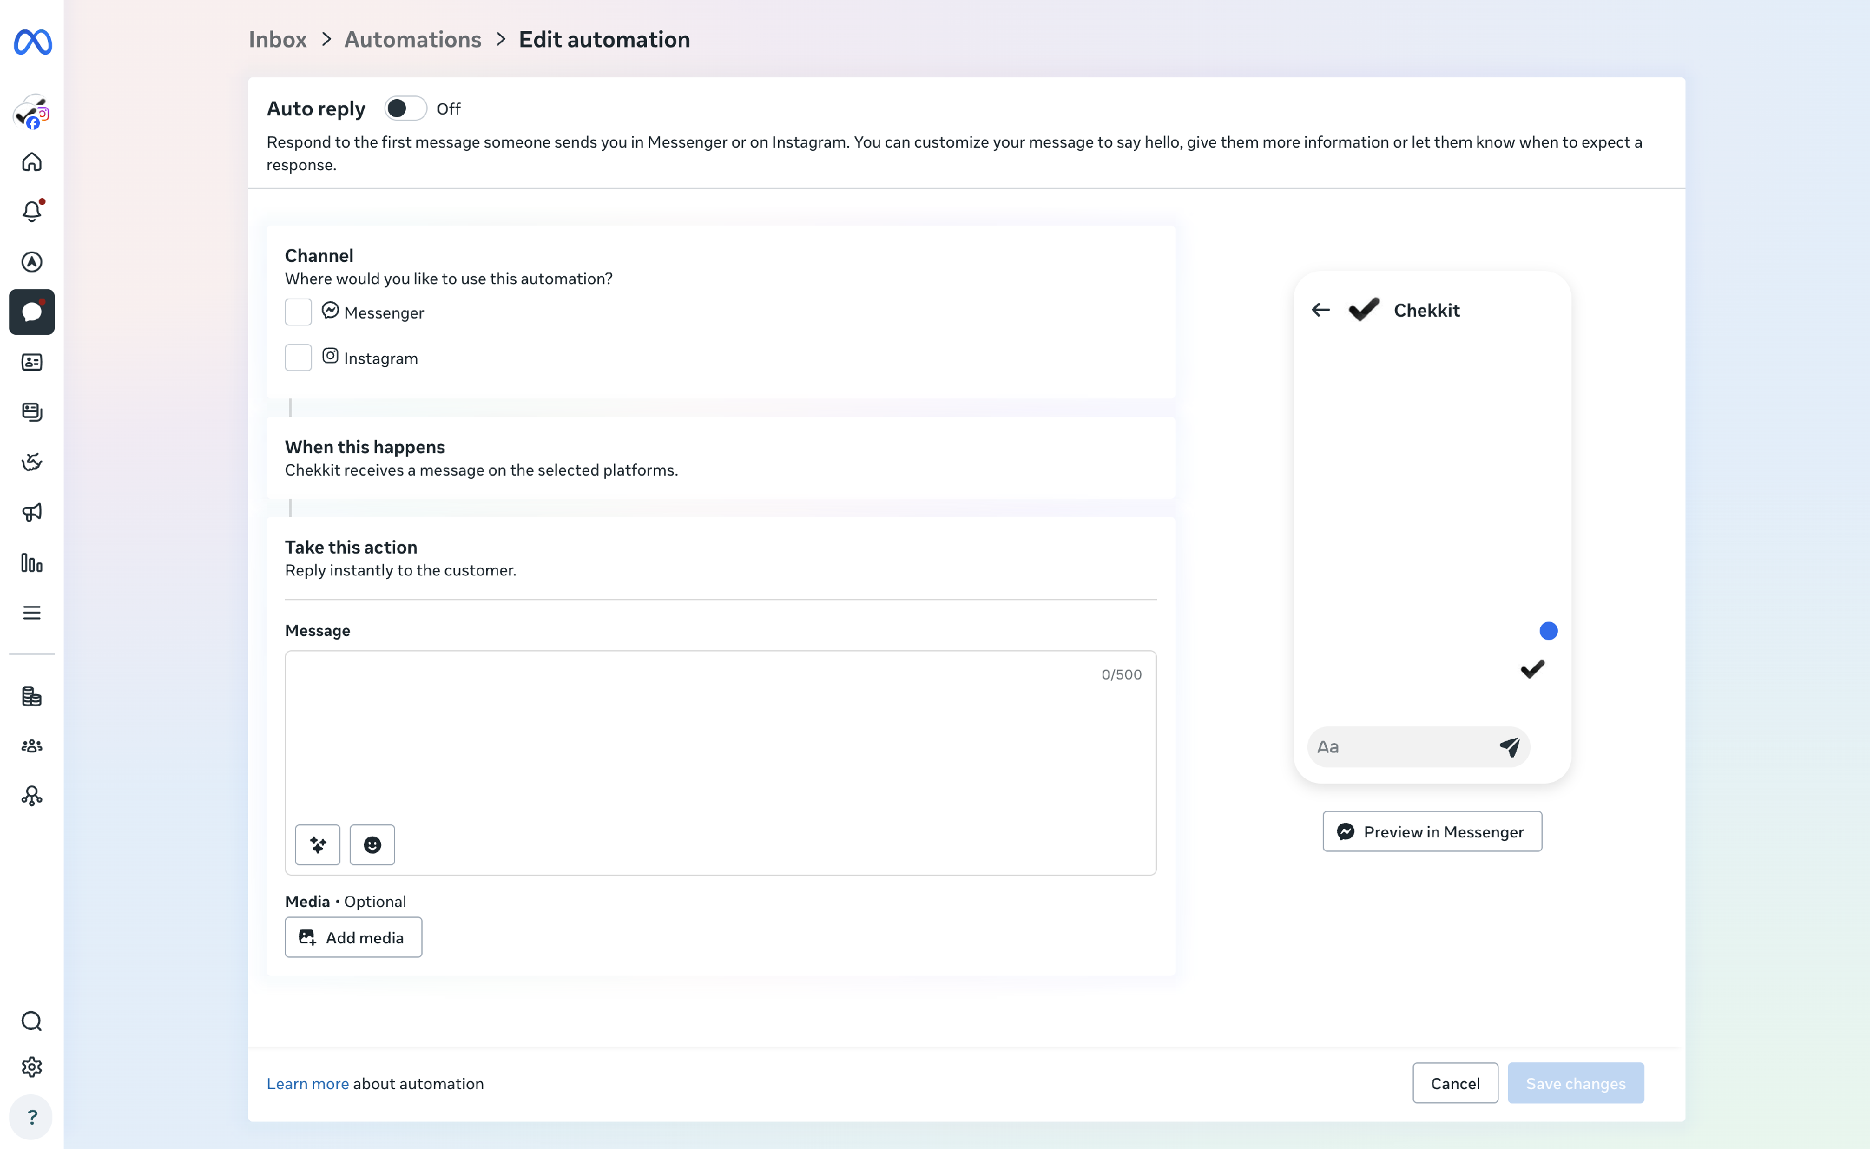1870x1149 pixels.
Task: Open the sidebar icon just above the megaphone
Action: tap(31, 462)
